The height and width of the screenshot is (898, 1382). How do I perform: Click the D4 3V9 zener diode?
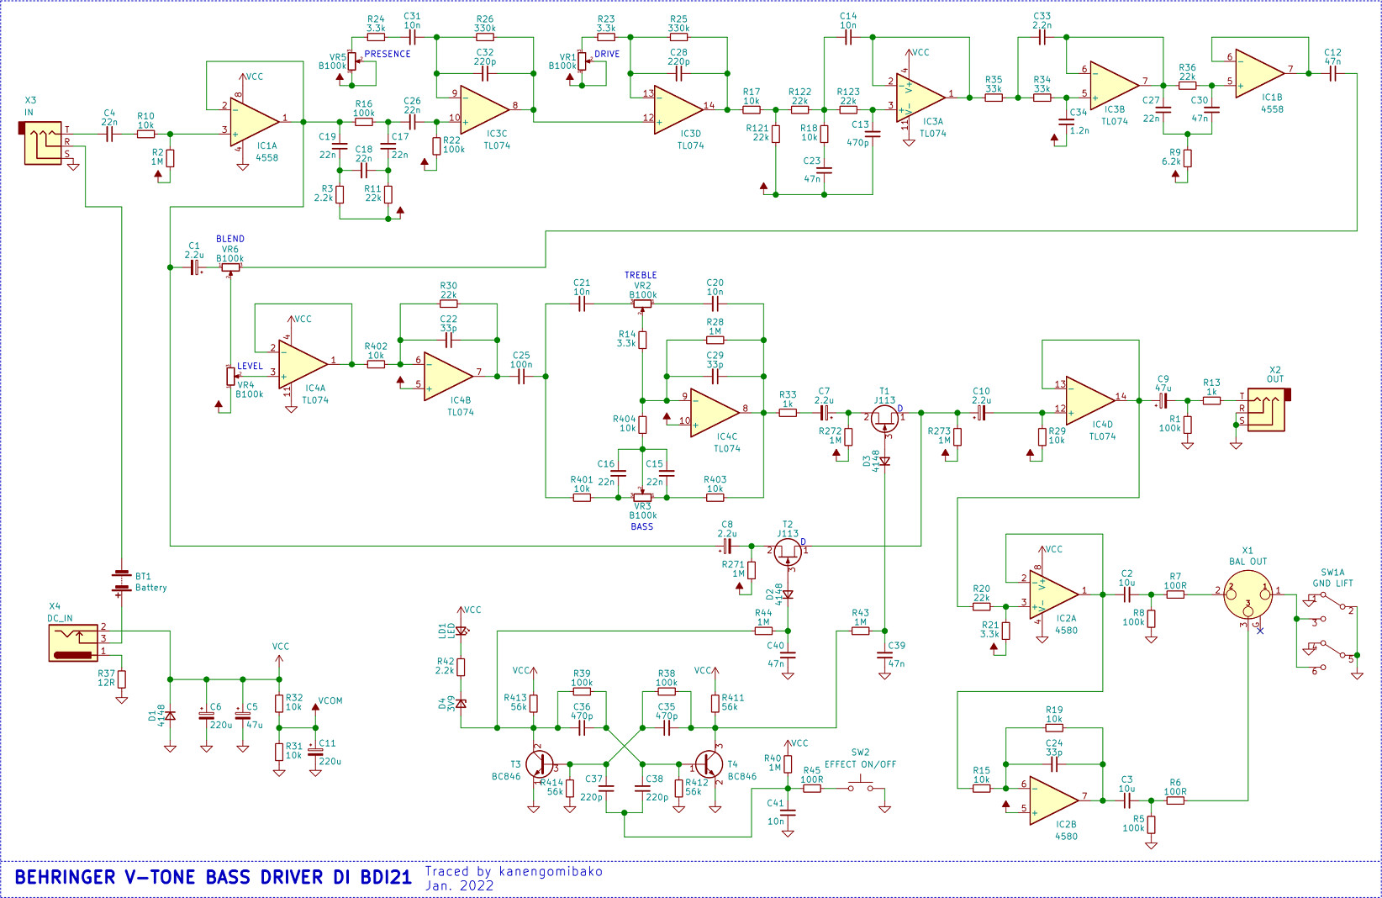pos(461,703)
